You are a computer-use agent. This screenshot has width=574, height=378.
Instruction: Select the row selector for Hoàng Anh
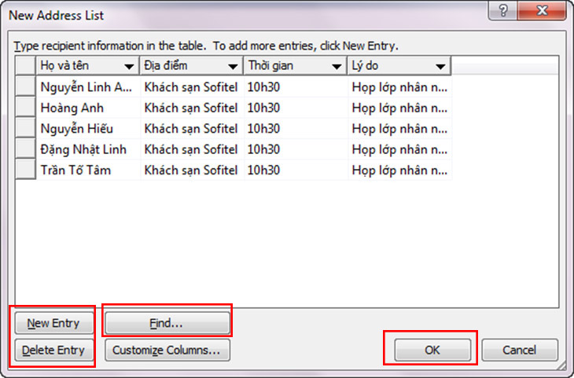[25, 108]
